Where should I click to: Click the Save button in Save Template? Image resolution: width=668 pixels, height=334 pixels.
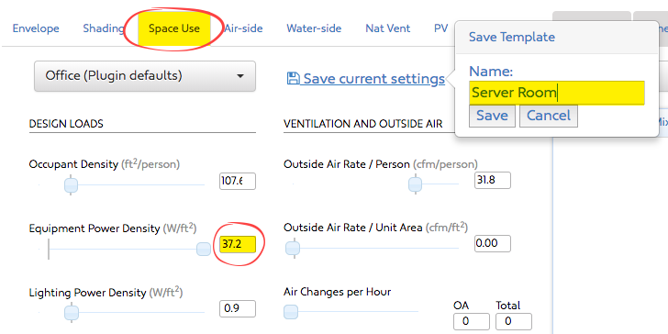492,116
